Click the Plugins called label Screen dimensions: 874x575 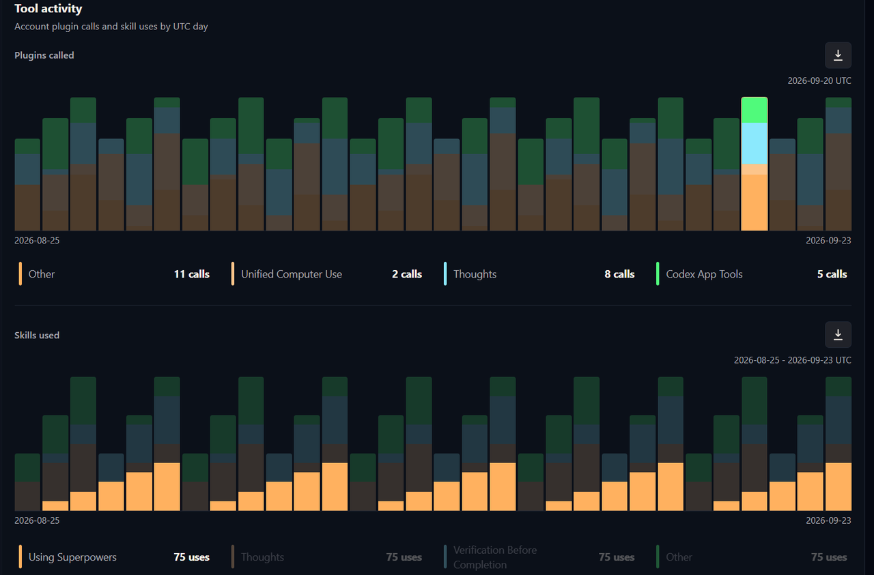coord(44,55)
